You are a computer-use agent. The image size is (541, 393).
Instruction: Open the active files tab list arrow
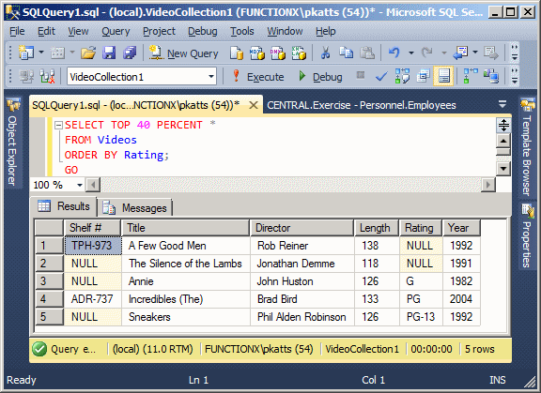[x=502, y=103]
